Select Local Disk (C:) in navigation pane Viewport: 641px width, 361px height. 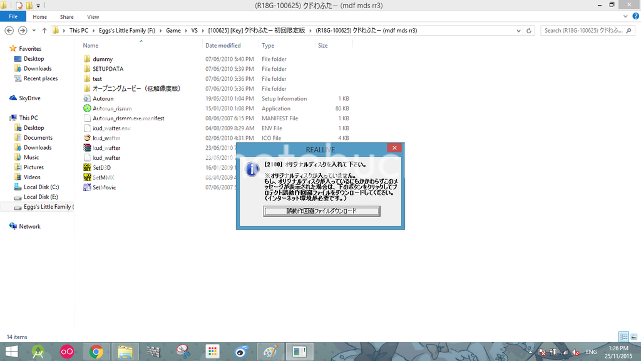pyautogui.click(x=41, y=187)
